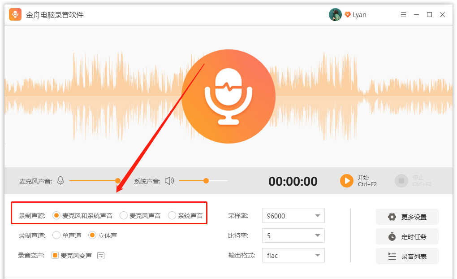
Task: Select 麦克风和系统声音 recording source
Action: pyautogui.click(x=56, y=216)
